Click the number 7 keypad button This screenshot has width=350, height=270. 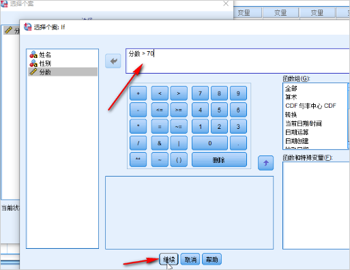(200, 93)
